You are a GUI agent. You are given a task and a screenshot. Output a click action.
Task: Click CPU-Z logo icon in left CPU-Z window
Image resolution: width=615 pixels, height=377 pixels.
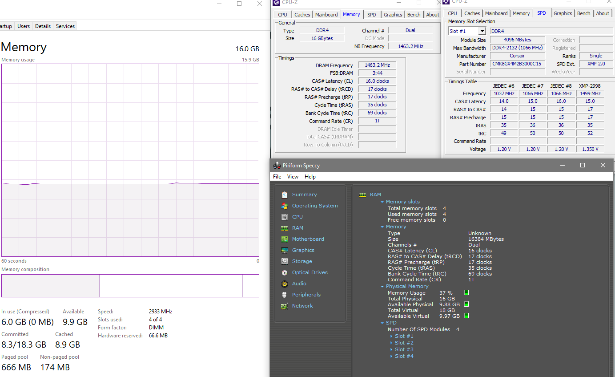(276, 2)
